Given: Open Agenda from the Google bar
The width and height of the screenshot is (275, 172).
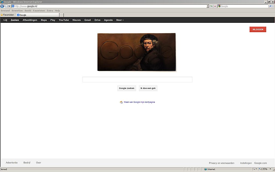Looking at the screenshot, I should pos(108,20).
